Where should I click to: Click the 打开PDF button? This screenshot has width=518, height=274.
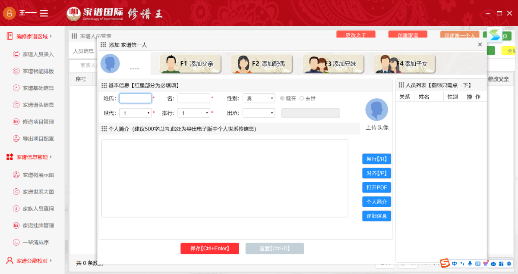point(376,187)
